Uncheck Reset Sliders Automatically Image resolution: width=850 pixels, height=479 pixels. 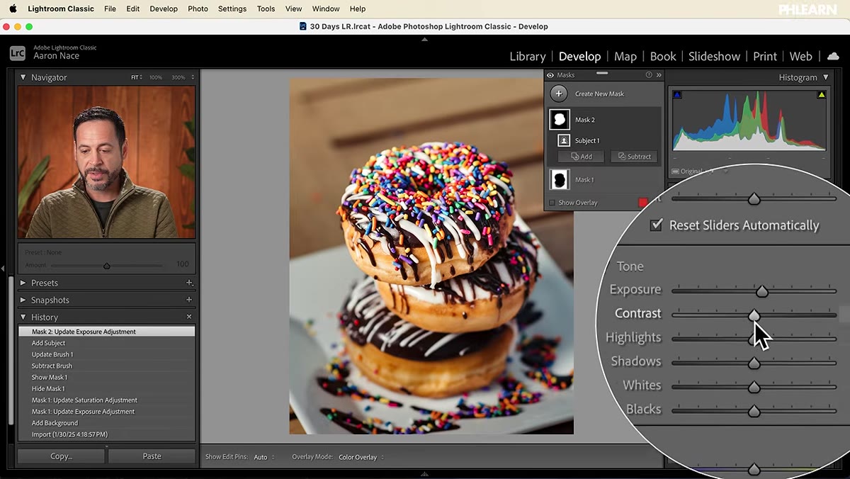[657, 225]
